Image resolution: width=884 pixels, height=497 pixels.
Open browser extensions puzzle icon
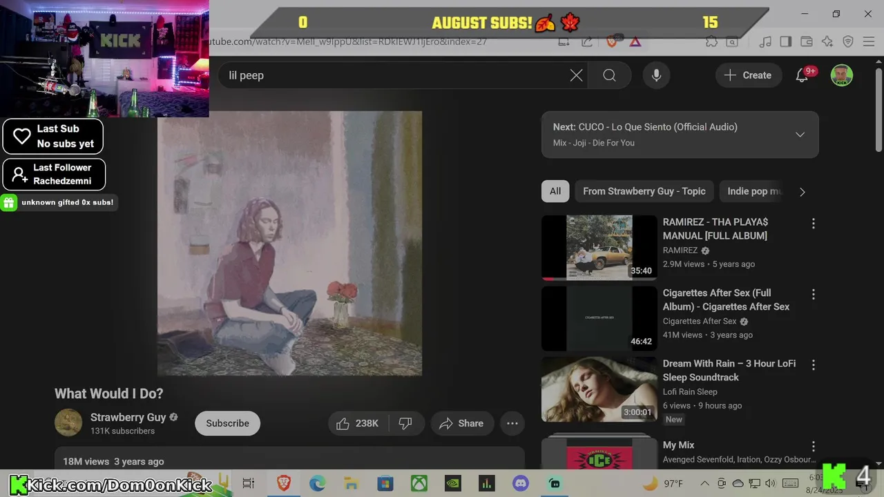click(711, 41)
